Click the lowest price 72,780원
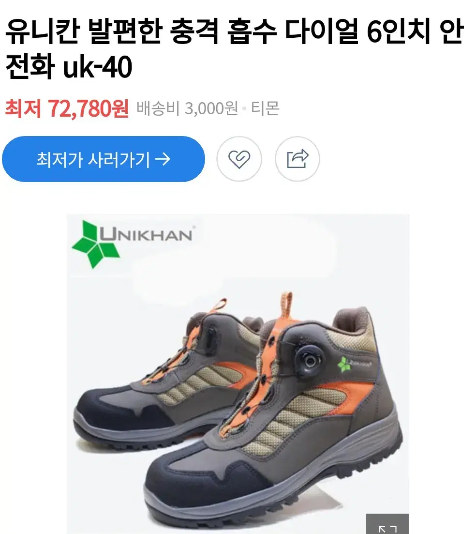The width and height of the screenshot is (476, 534). (x=88, y=108)
